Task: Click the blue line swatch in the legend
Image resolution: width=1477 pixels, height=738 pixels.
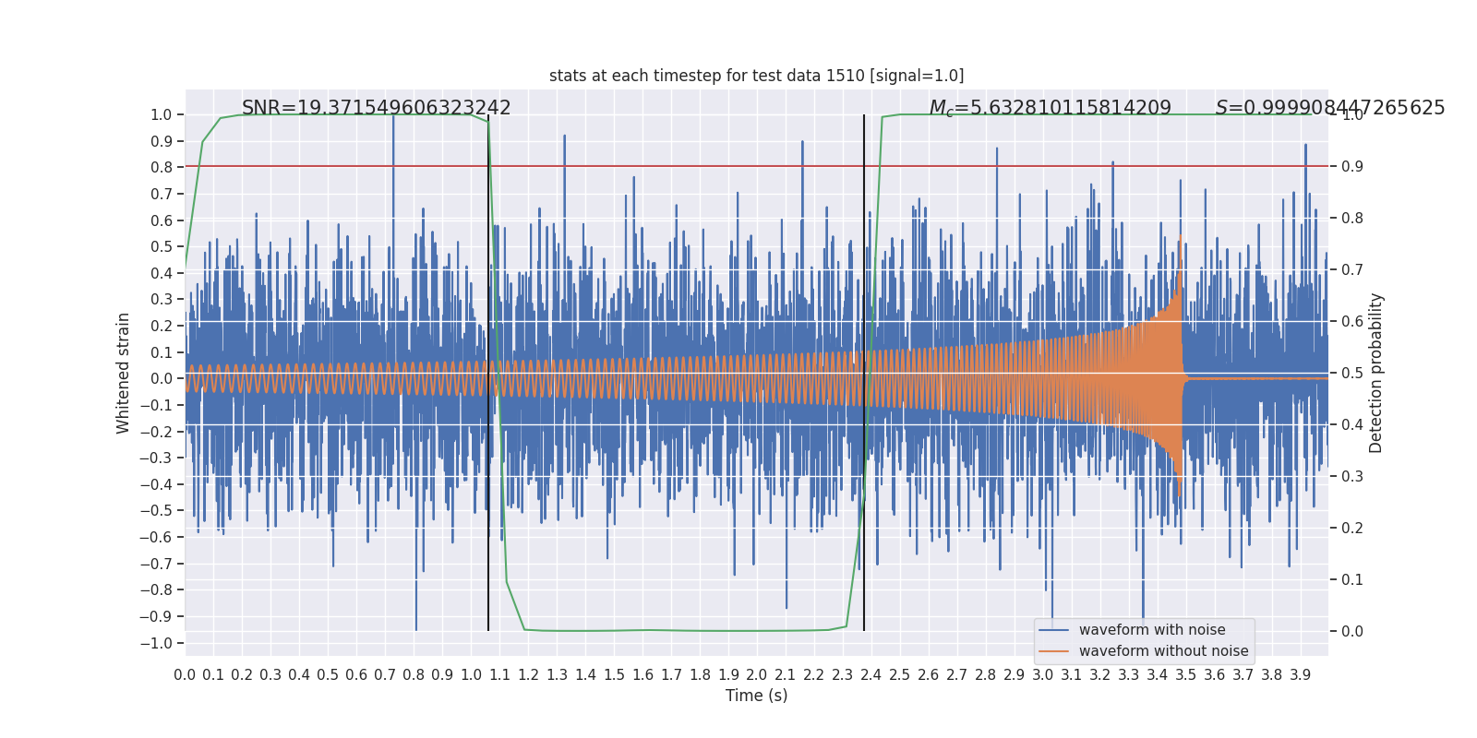Action: [1053, 630]
